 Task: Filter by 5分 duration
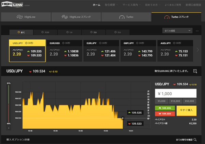(118, 32)
